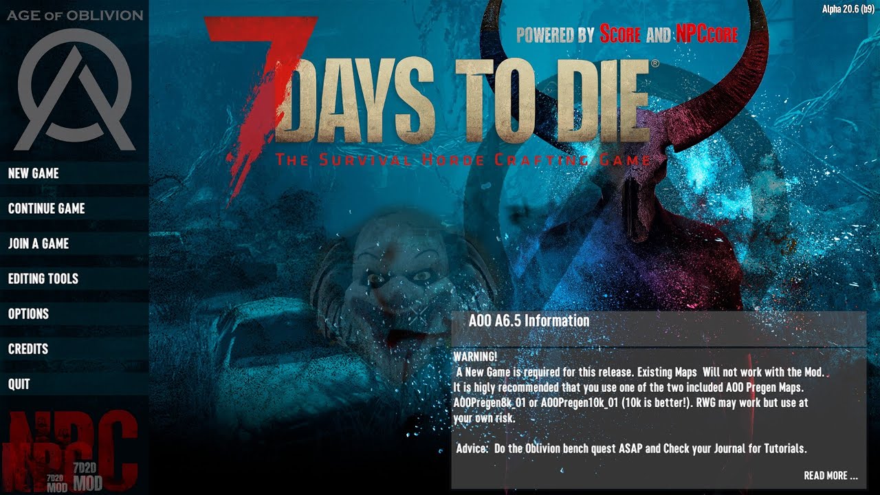The height and width of the screenshot is (495, 880).
Task: Click the Survival Horde Crafting Game subtitle
Action: 463,160
